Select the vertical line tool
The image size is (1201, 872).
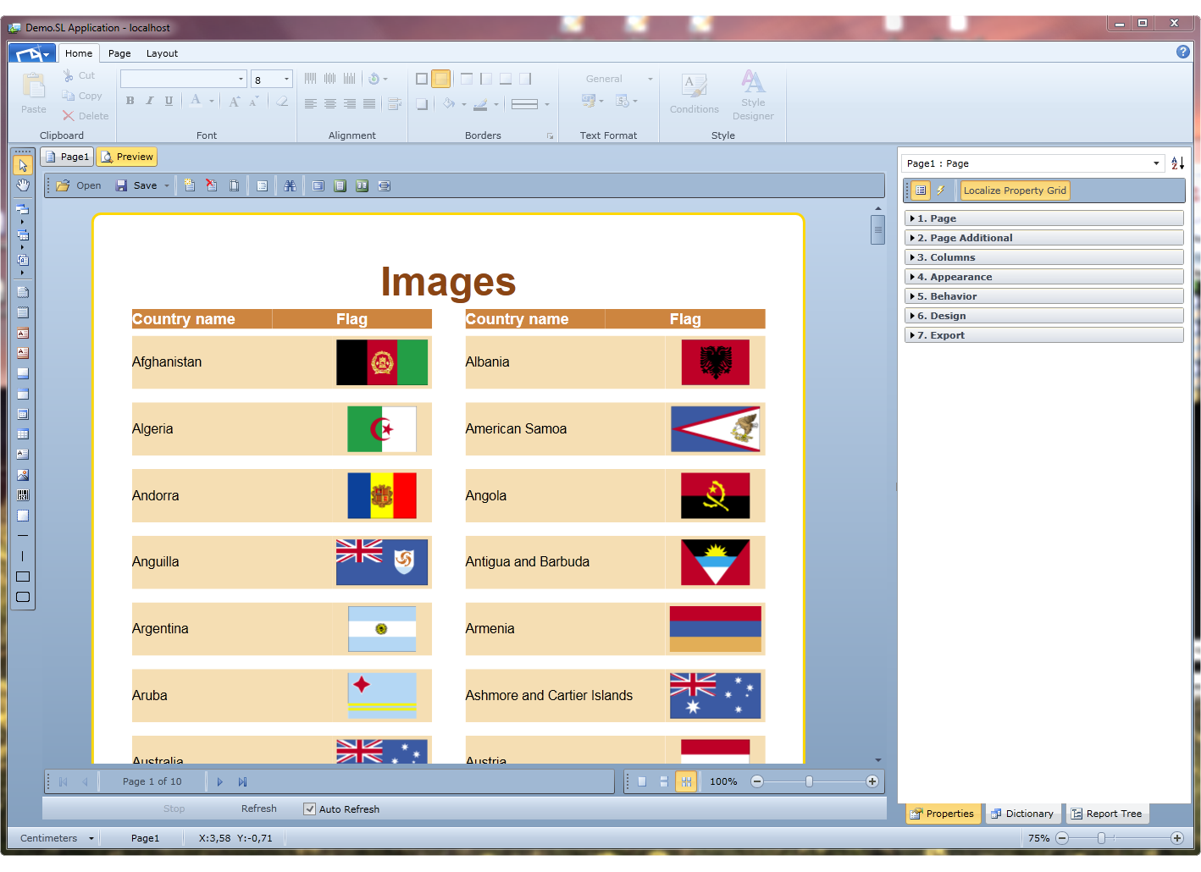click(x=23, y=556)
